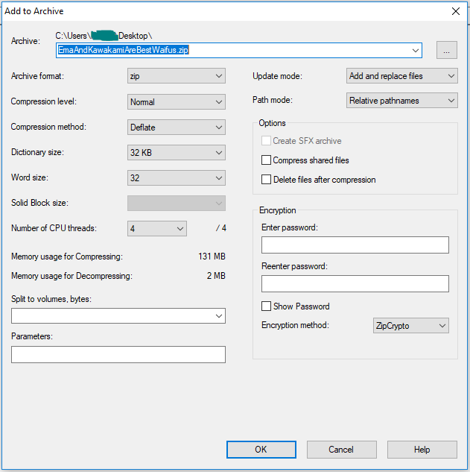Check Delete files after compression
Screen dimensions: 470x472
click(267, 180)
